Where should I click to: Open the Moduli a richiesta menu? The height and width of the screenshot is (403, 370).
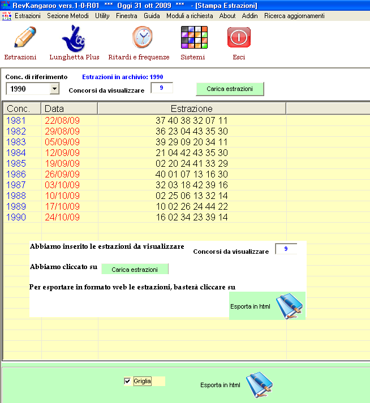(x=190, y=16)
